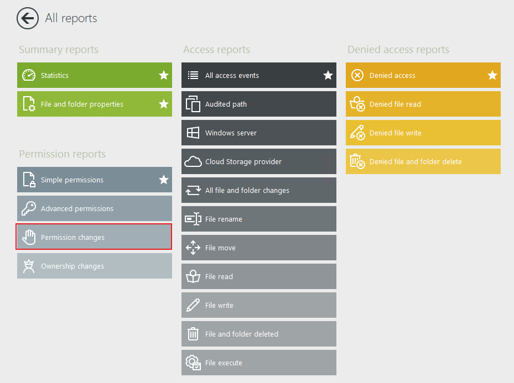Click the Windows server logo icon
Image resolution: width=514 pixels, height=383 pixels.
point(193,133)
